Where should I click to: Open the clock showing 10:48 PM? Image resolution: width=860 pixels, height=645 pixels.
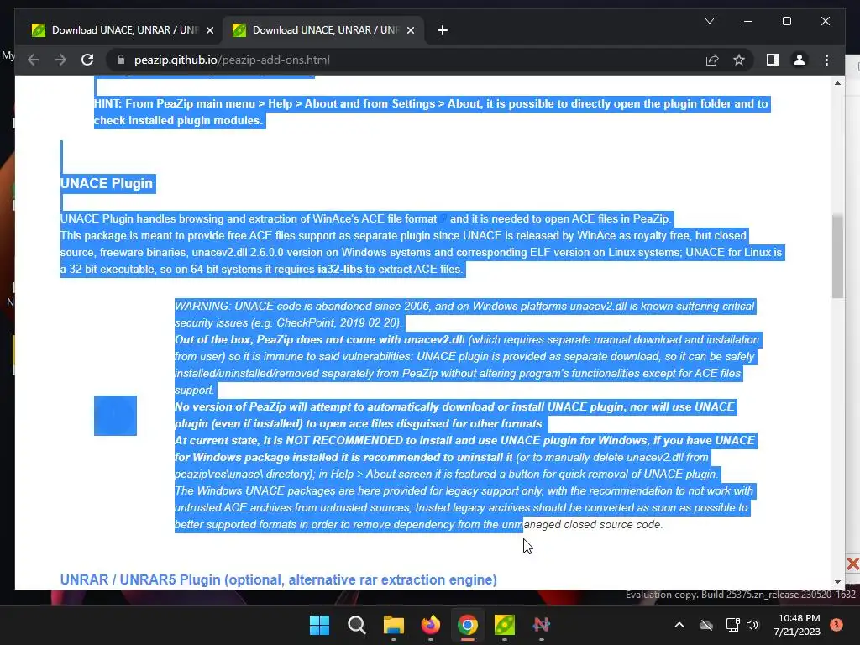click(797, 625)
